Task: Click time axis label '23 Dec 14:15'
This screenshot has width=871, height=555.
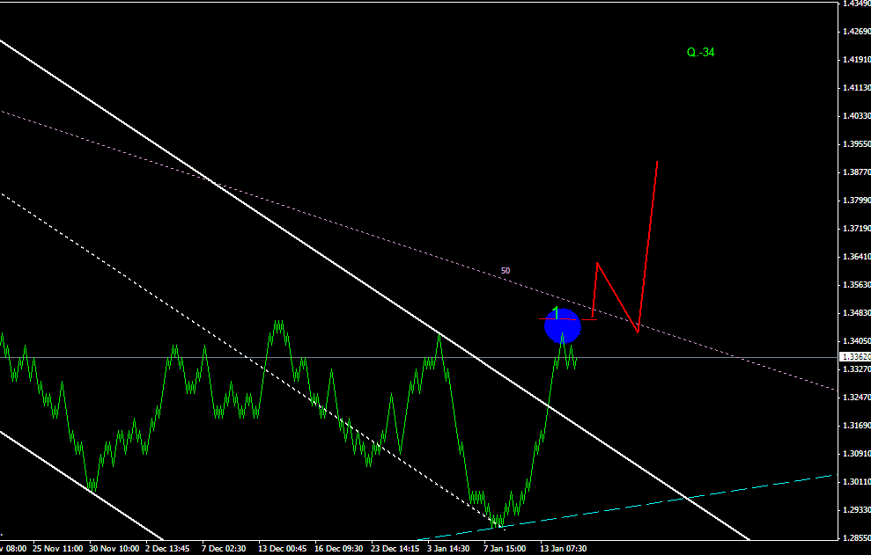Action: click(395, 548)
